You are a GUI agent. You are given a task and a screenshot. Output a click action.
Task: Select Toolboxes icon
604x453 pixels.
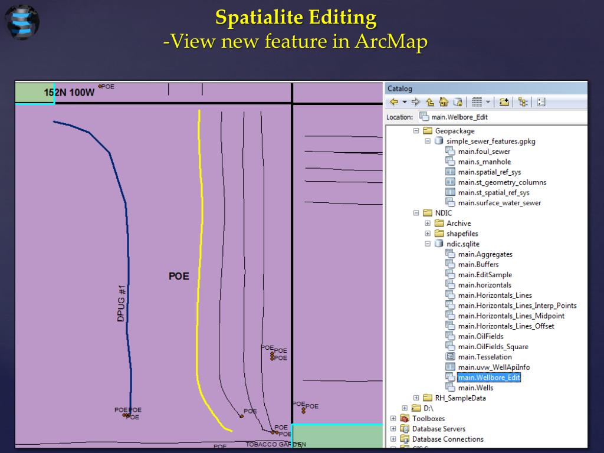405,418
